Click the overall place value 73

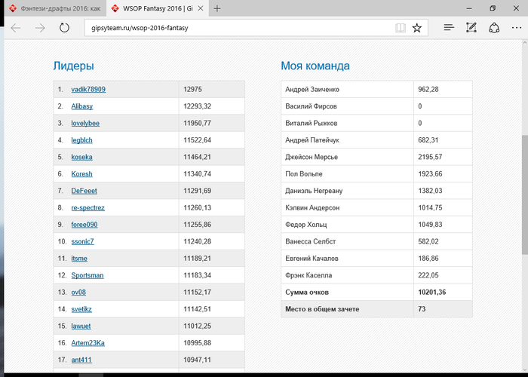coord(422,309)
